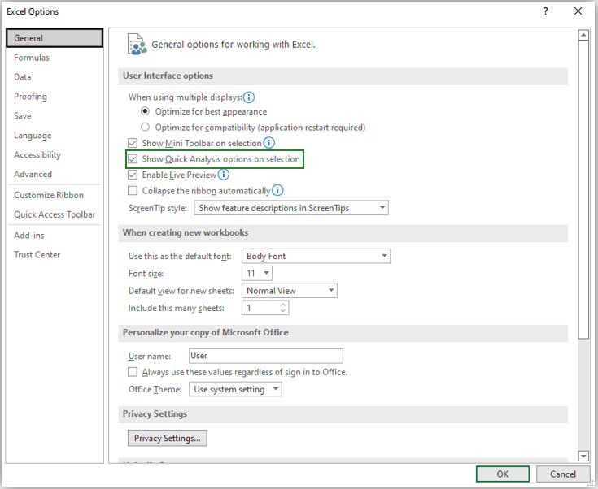Confirm changes with the OK button
The image size is (598, 489).
[503, 474]
